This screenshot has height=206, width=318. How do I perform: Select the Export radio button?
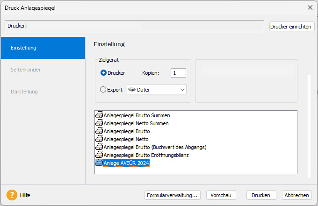[103, 89]
